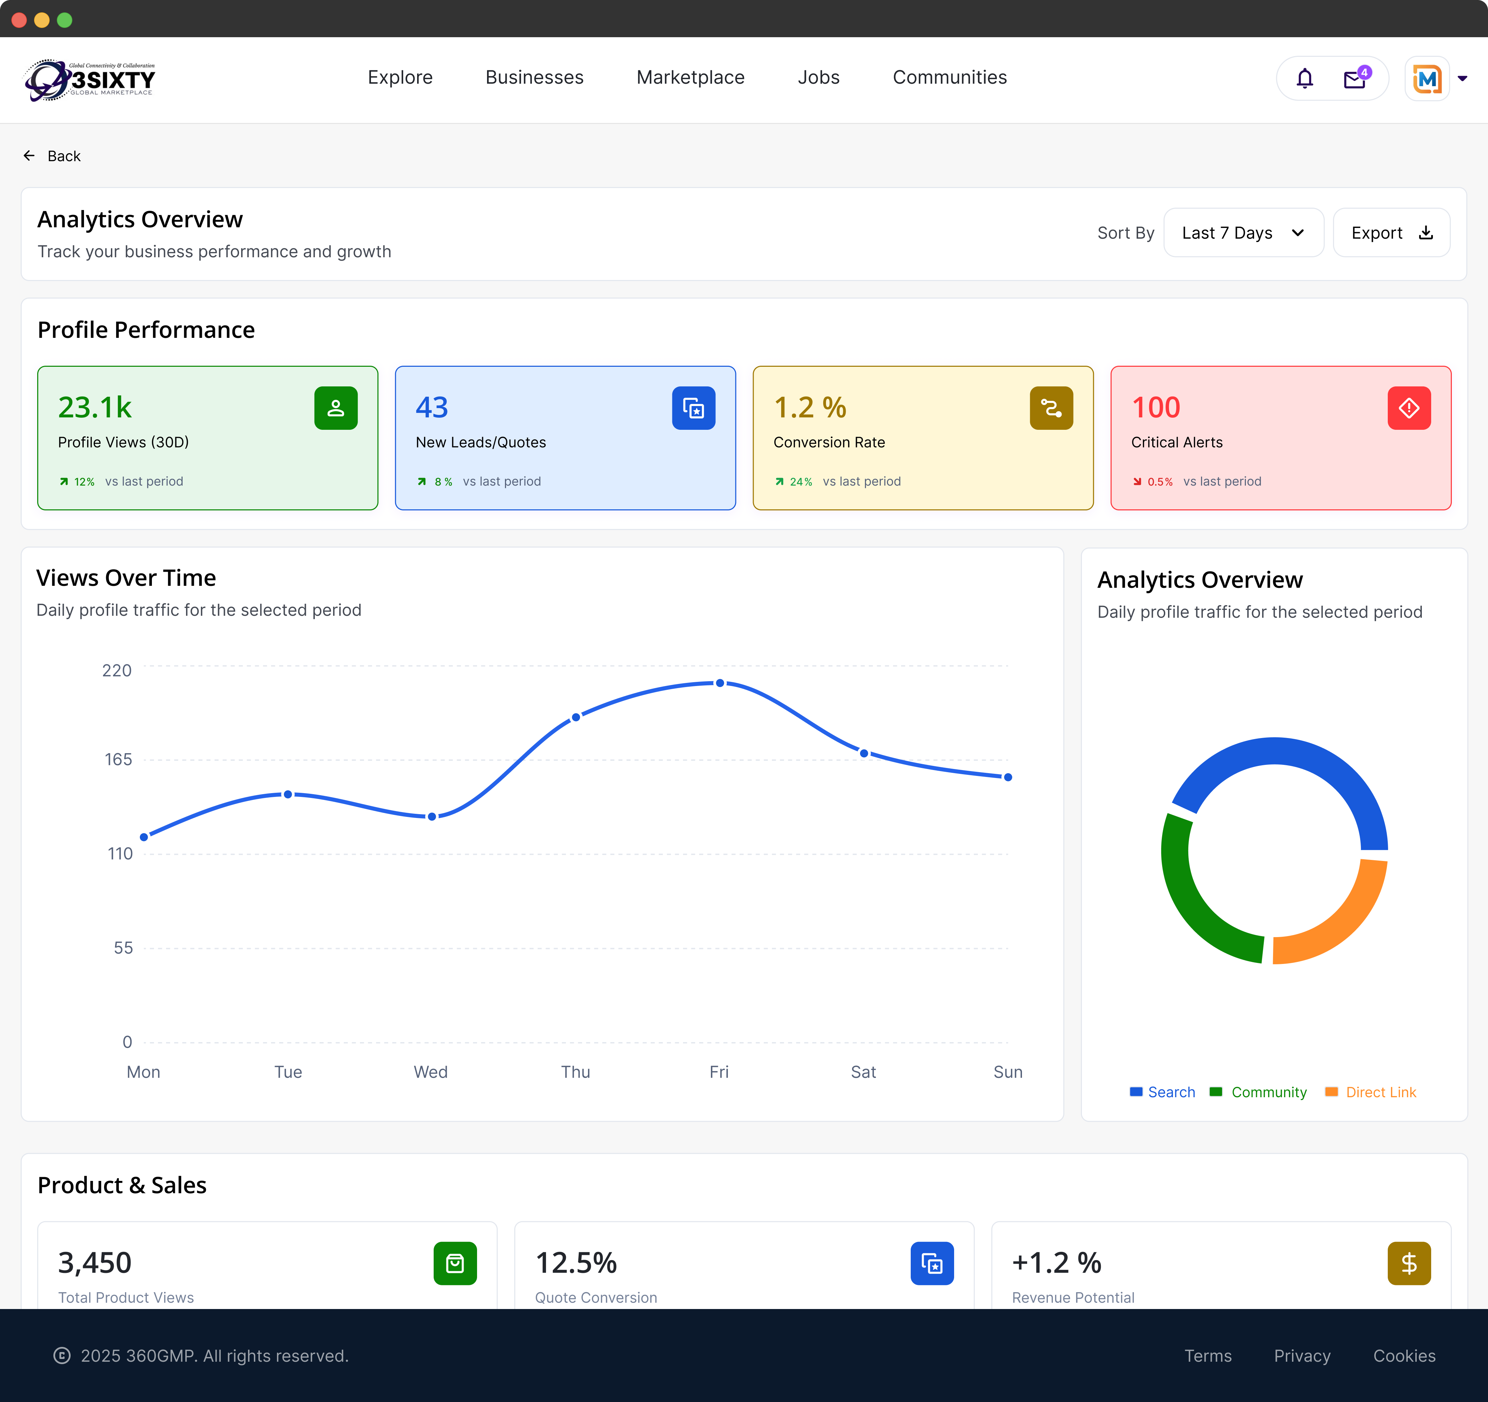The width and height of the screenshot is (1488, 1402).
Task: Go to Jobs
Action: (x=819, y=77)
